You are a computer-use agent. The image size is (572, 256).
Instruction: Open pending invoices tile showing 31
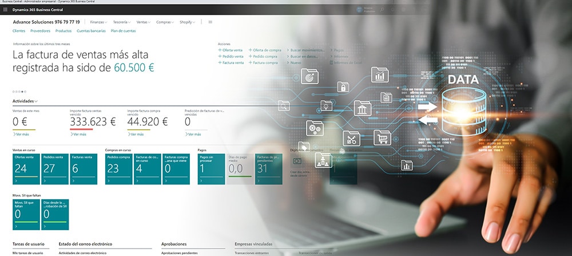[x=268, y=169]
